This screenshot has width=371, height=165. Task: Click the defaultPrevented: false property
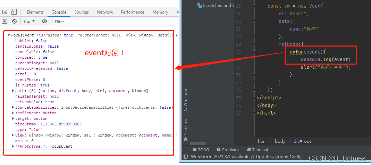click(x=41, y=68)
